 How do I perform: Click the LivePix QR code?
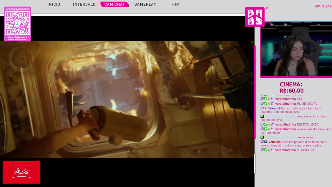[17, 23]
